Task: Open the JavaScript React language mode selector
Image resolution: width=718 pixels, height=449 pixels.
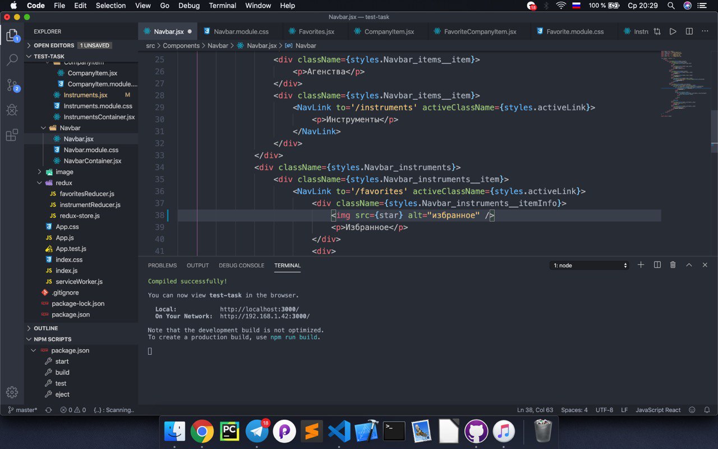Action: click(x=657, y=410)
